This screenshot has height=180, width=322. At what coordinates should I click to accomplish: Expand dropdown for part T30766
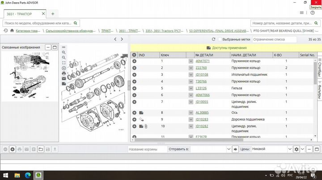click(191, 82)
